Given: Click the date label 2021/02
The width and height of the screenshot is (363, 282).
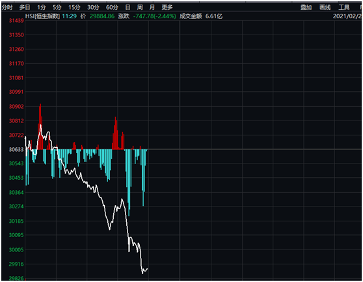Looking at the screenshot, I should [347, 16].
